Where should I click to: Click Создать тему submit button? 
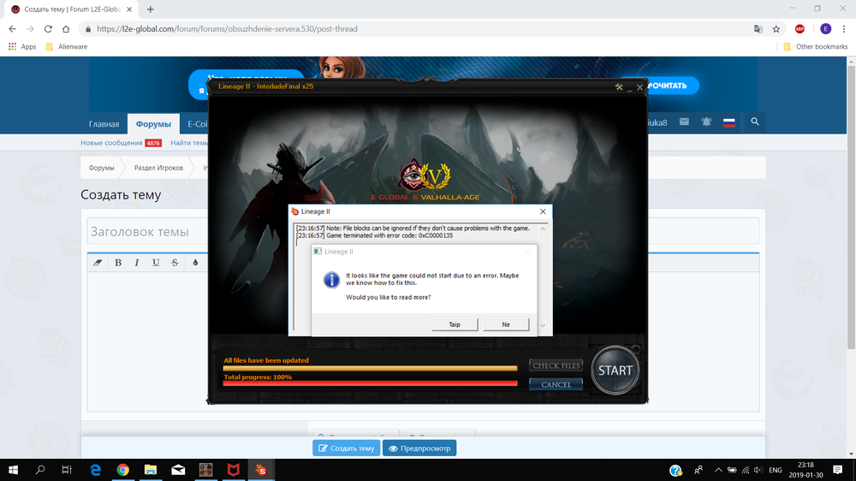(x=346, y=448)
